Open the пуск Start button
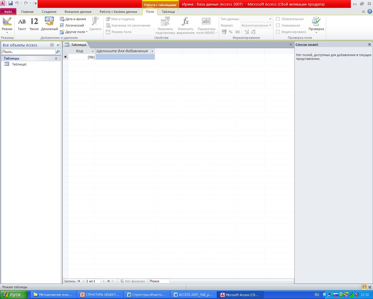The height and width of the screenshot is (299, 373). (x=14, y=295)
